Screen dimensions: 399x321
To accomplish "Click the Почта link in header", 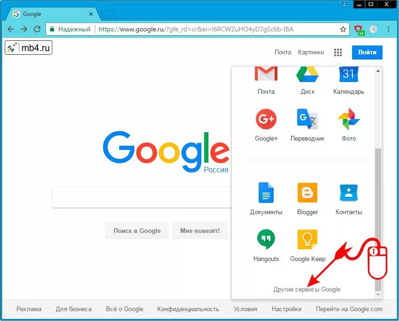I will click(x=283, y=52).
